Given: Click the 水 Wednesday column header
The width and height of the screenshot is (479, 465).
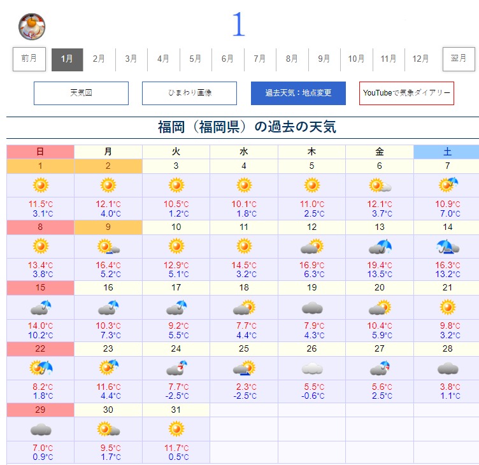Looking at the screenshot, I should 244,152.
